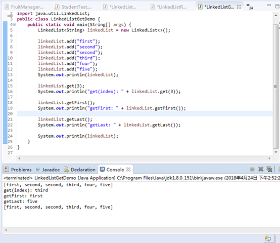The height and width of the screenshot is (243, 280).
Task: Switch to the Javadoc view
Action: tap(48, 170)
